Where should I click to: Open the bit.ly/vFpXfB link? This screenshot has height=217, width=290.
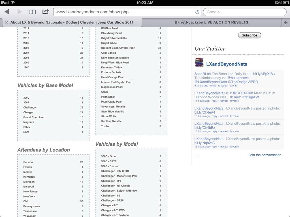coord(263,74)
